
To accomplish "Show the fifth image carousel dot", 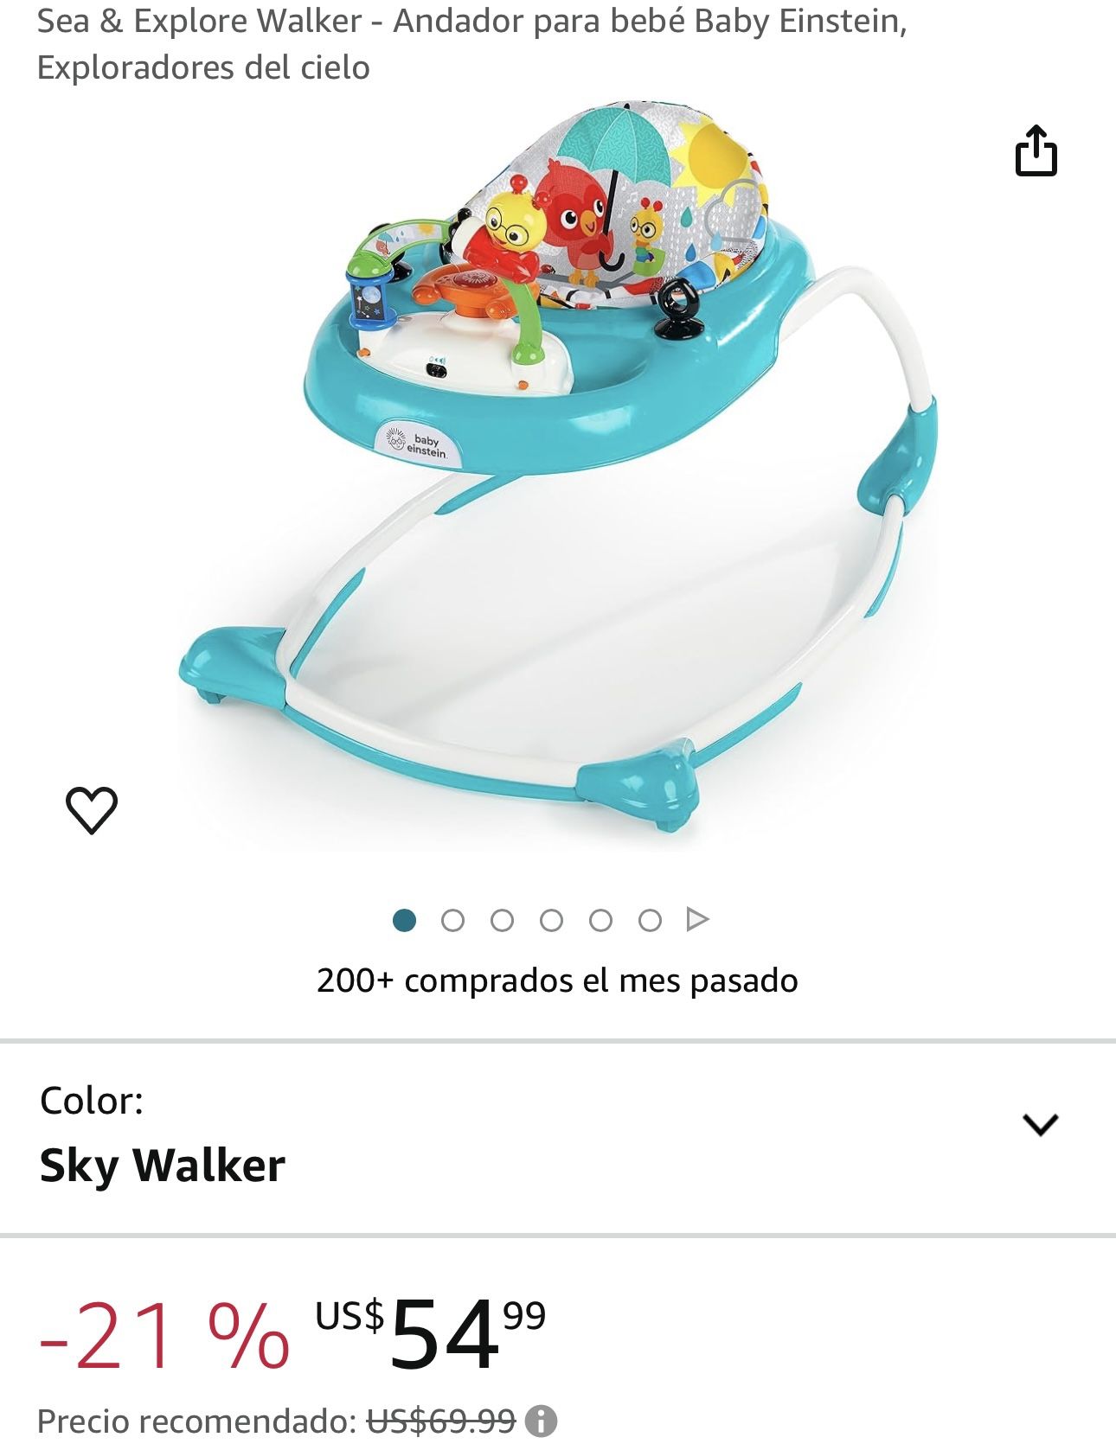I will coord(600,920).
